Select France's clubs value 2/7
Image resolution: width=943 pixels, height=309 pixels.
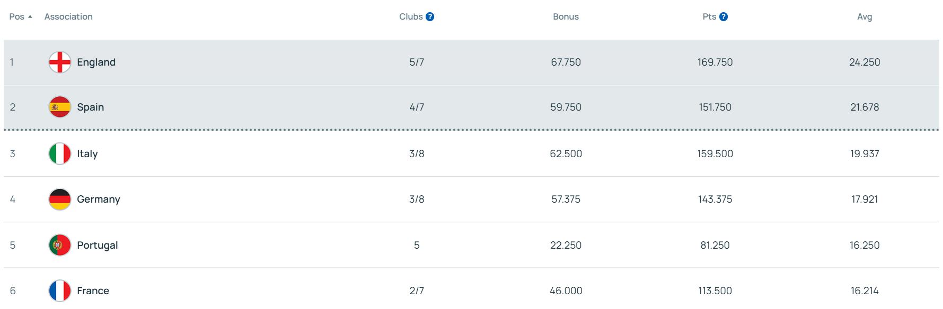[417, 291]
